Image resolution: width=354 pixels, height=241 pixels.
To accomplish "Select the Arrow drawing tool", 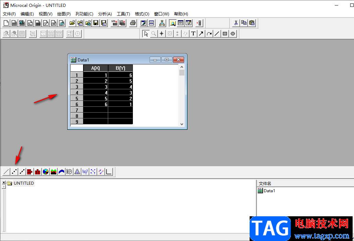I will click(201, 34).
